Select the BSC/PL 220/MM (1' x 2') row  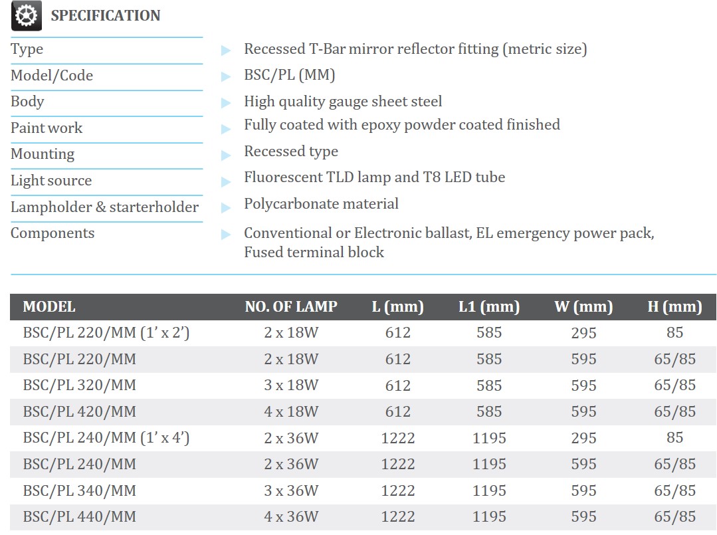[x=363, y=332]
